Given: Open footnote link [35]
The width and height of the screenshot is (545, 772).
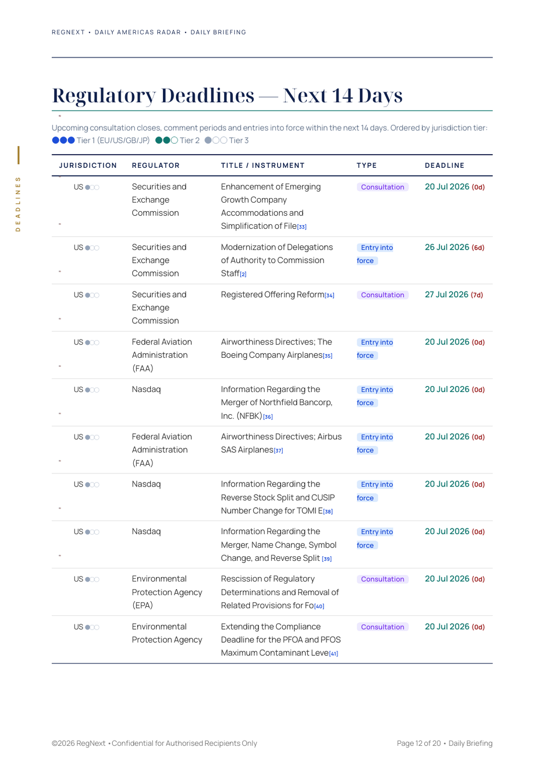Looking at the screenshot, I should pyautogui.click(x=328, y=356).
